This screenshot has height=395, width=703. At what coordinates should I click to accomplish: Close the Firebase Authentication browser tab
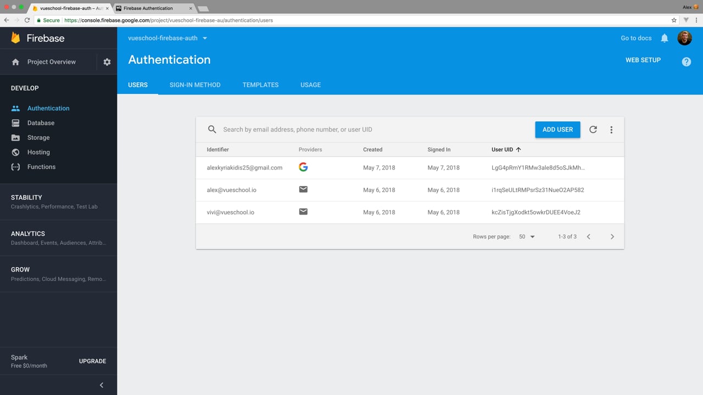(191, 8)
